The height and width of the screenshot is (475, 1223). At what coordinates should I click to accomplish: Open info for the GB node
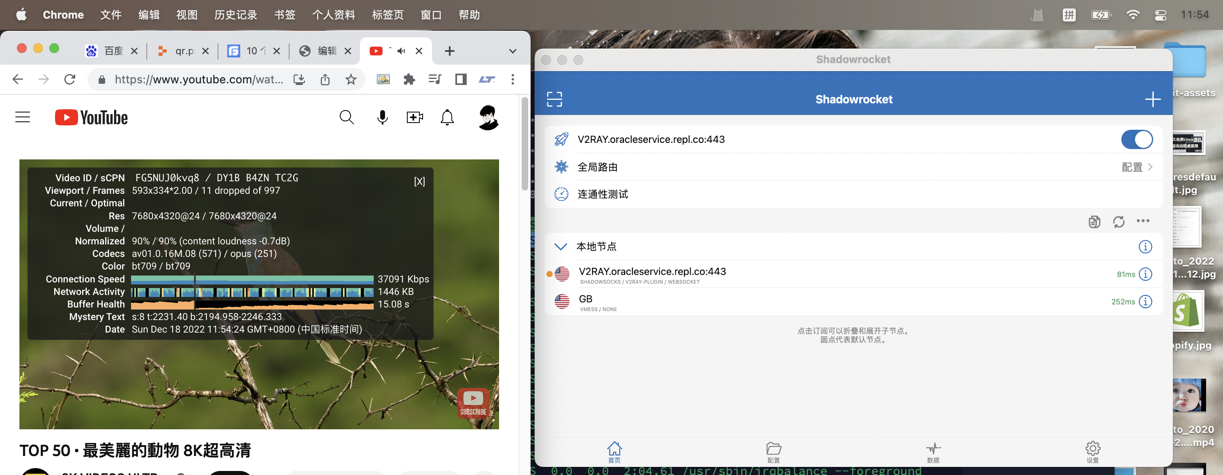coord(1145,301)
